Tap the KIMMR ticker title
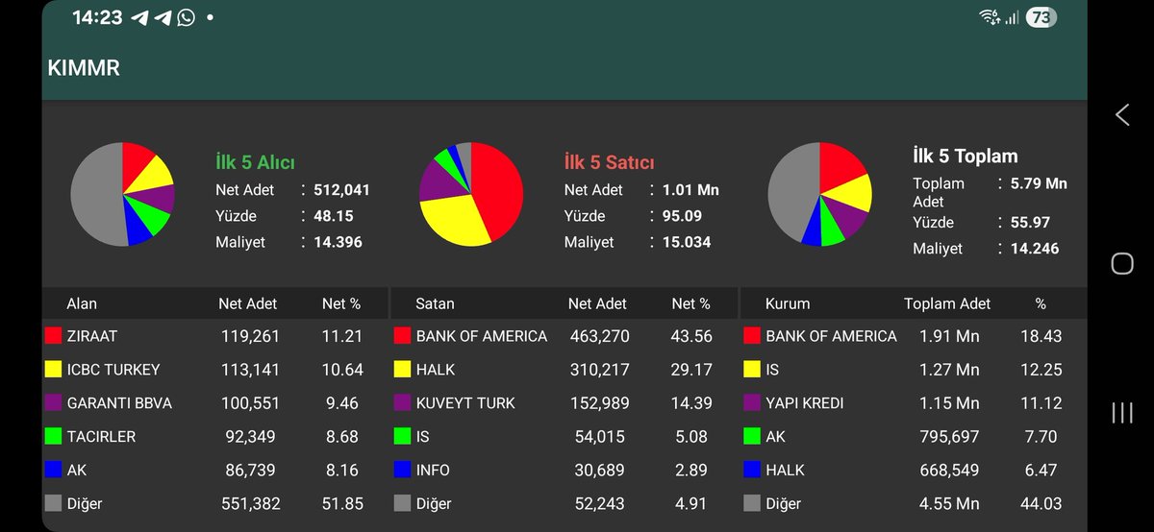This screenshot has height=532, width=1154. (84, 68)
